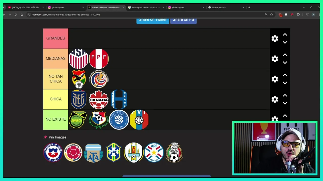Close the Create a Mejores selecciones tab
323x181 pixels.
(x=123, y=8)
